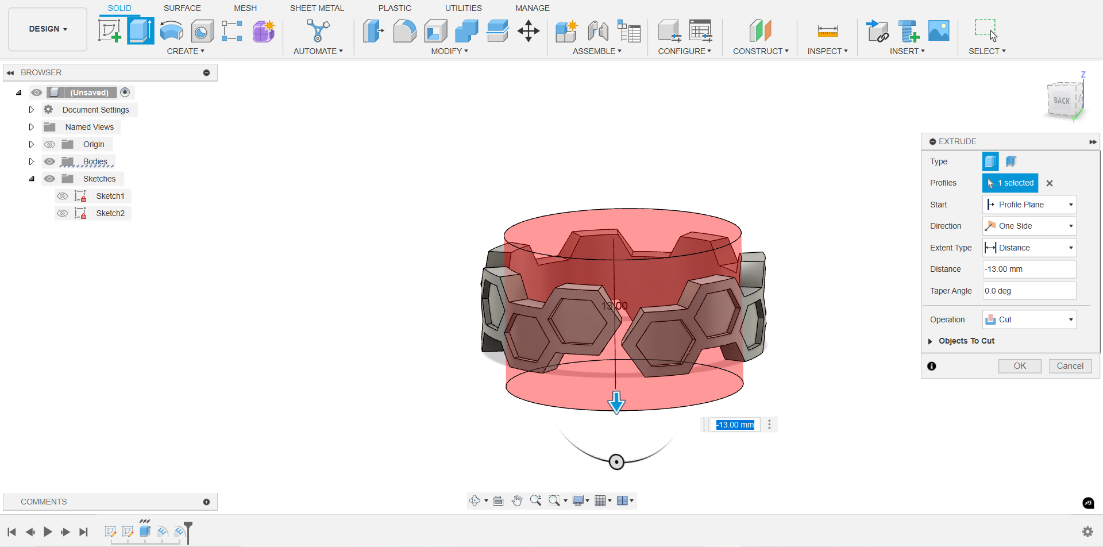This screenshot has width=1103, height=547.
Task: Select the Shell tool
Action: click(x=435, y=30)
